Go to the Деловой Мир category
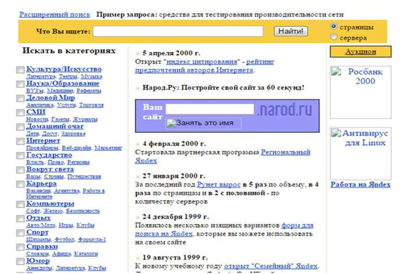The height and width of the screenshot is (274, 411). tap(50, 98)
